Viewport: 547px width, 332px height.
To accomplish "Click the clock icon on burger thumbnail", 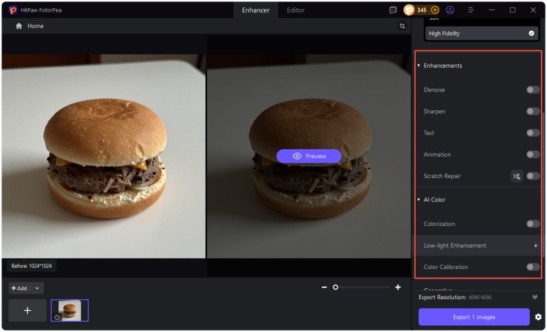I will 57,317.
